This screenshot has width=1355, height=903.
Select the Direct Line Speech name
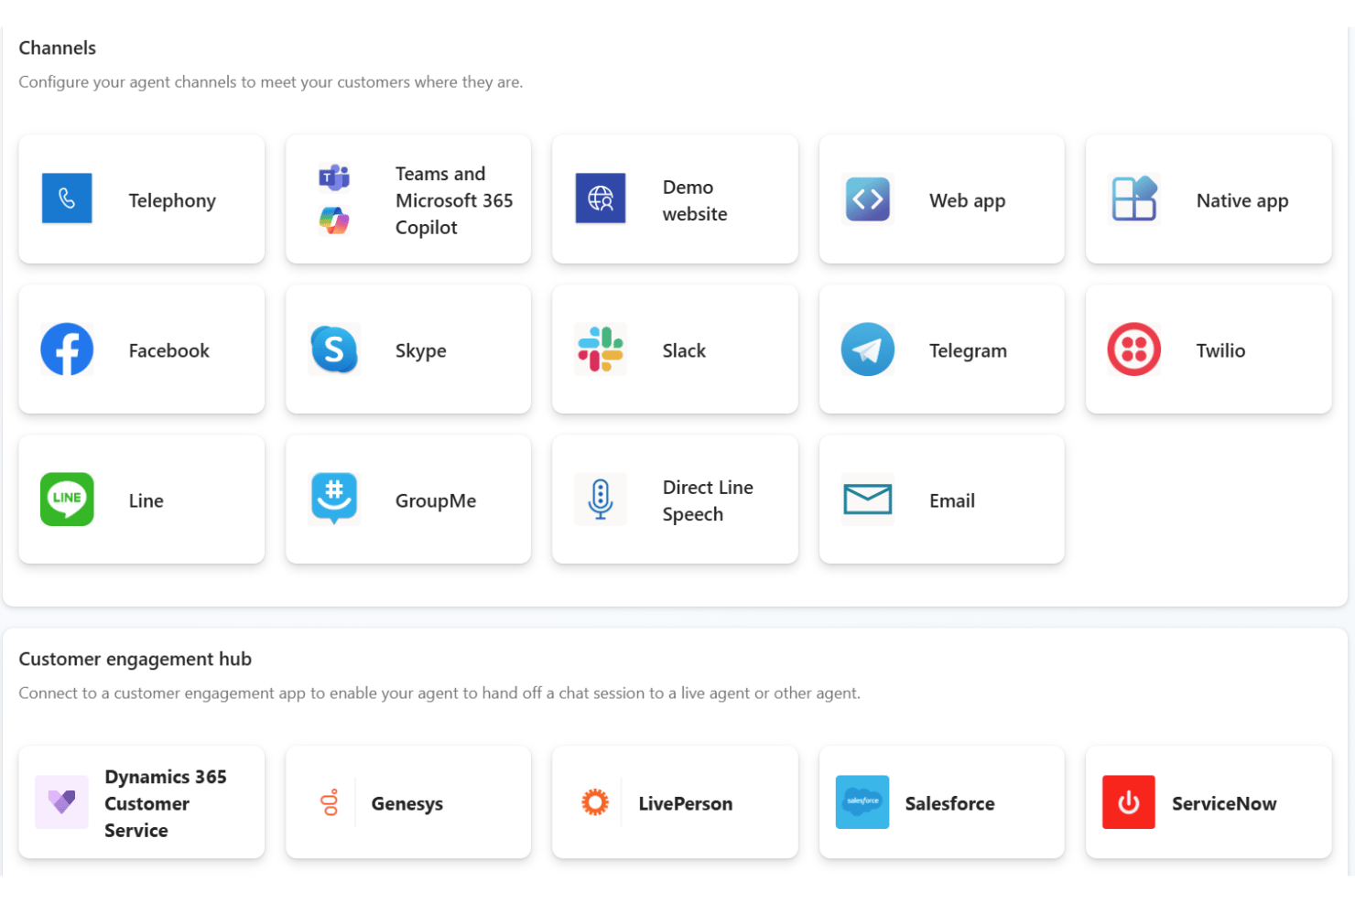point(708,500)
